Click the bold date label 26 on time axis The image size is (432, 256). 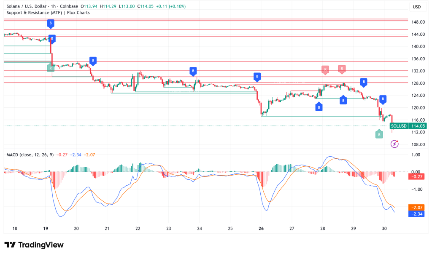261,229
